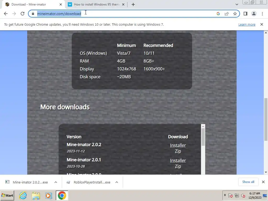
Task: Reload the Mine-imator download page
Action: 23,14
